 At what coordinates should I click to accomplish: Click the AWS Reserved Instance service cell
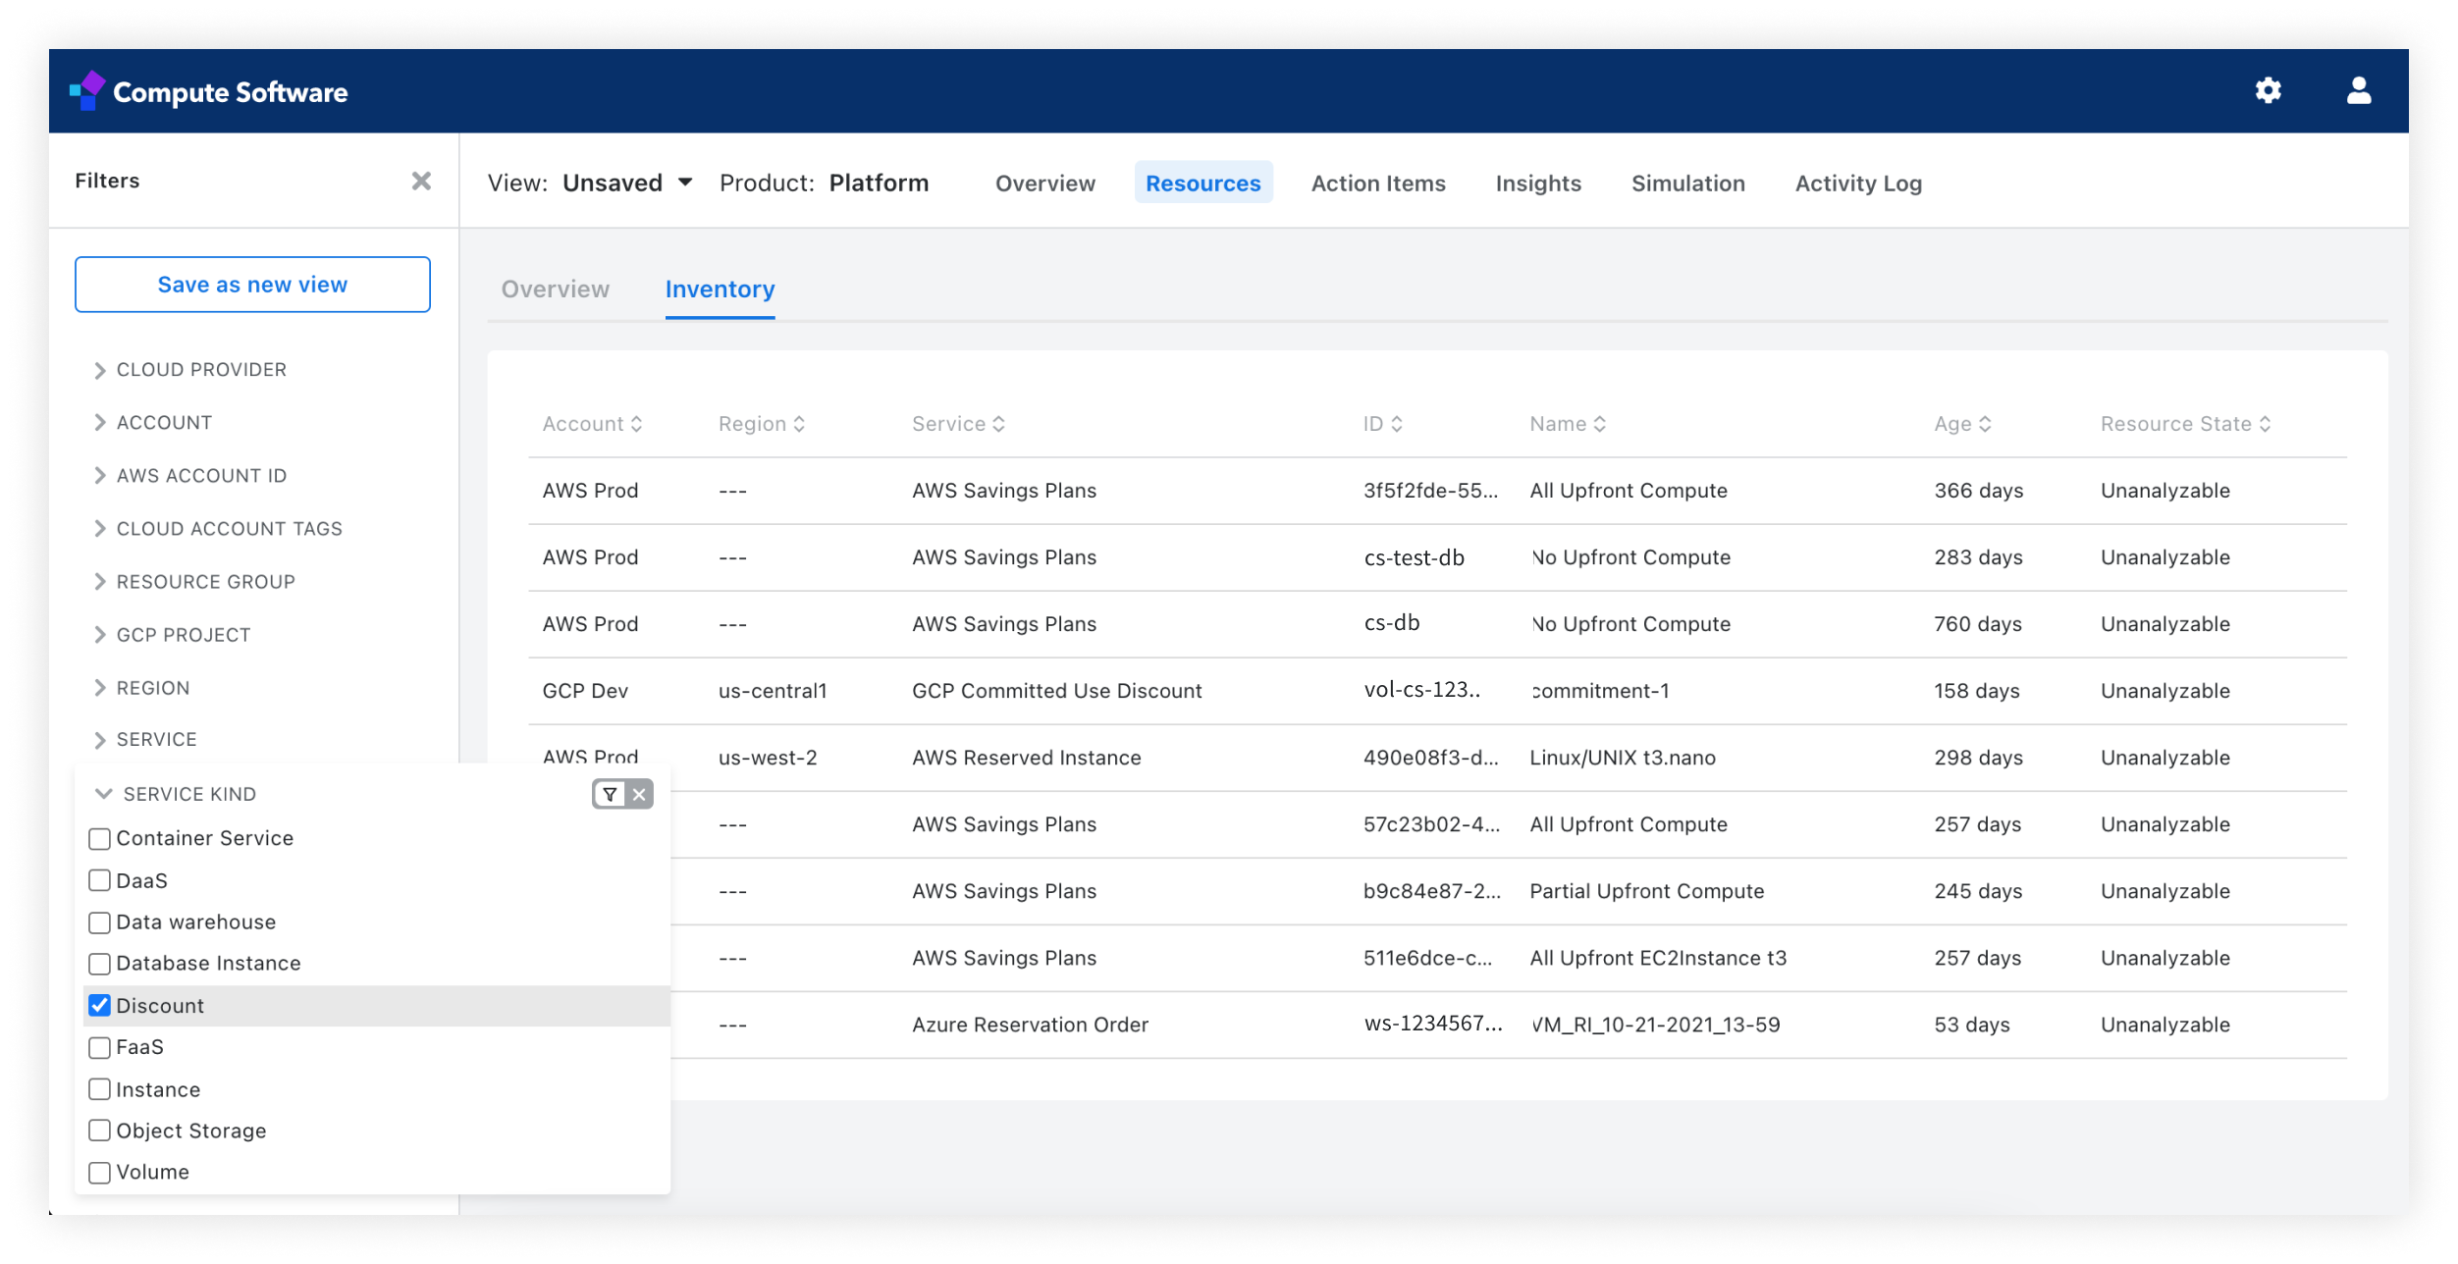click(1027, 758)
